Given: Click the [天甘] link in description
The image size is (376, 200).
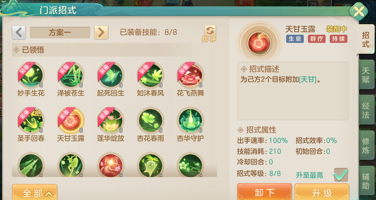Looking at the screenshot, I should coord(308,80).
